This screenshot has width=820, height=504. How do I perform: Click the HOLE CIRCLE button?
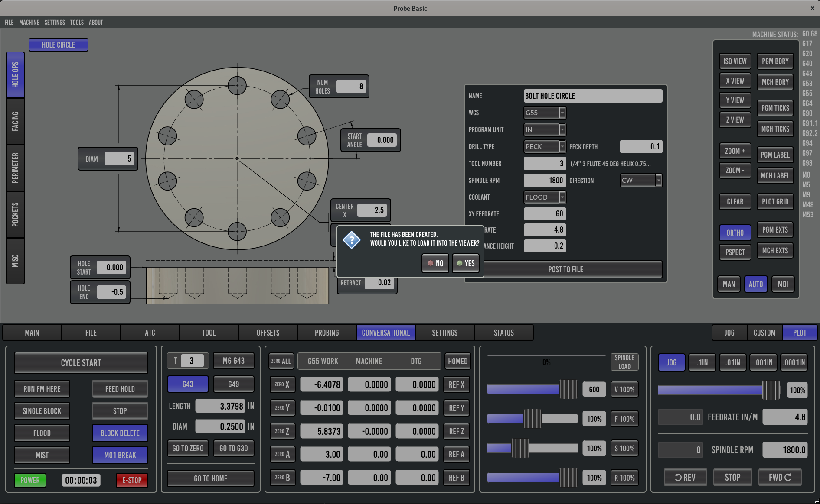[59, 45]
